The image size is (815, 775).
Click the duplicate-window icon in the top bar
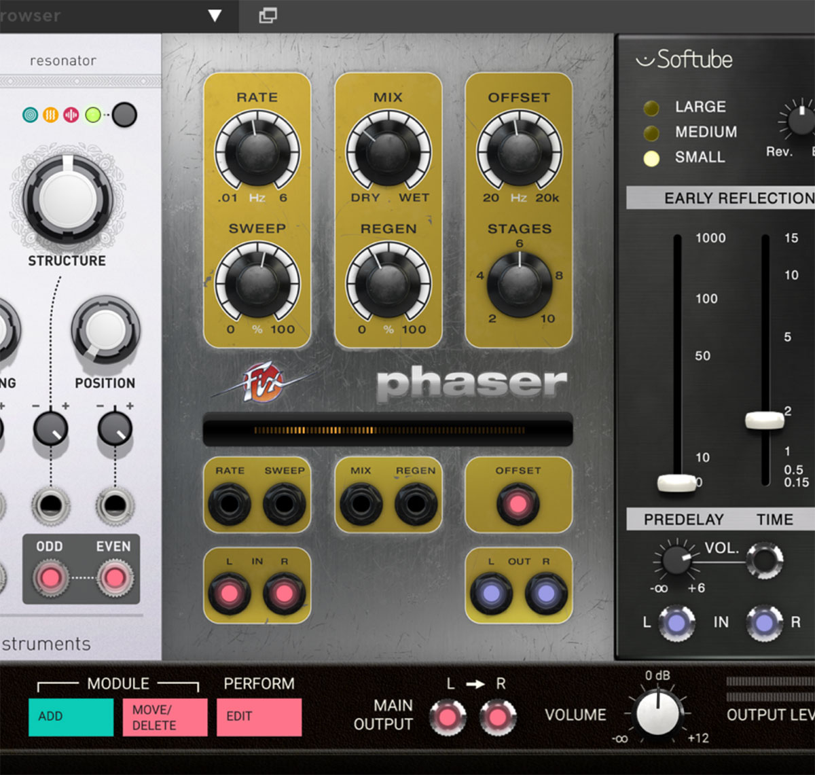point(268,15)
